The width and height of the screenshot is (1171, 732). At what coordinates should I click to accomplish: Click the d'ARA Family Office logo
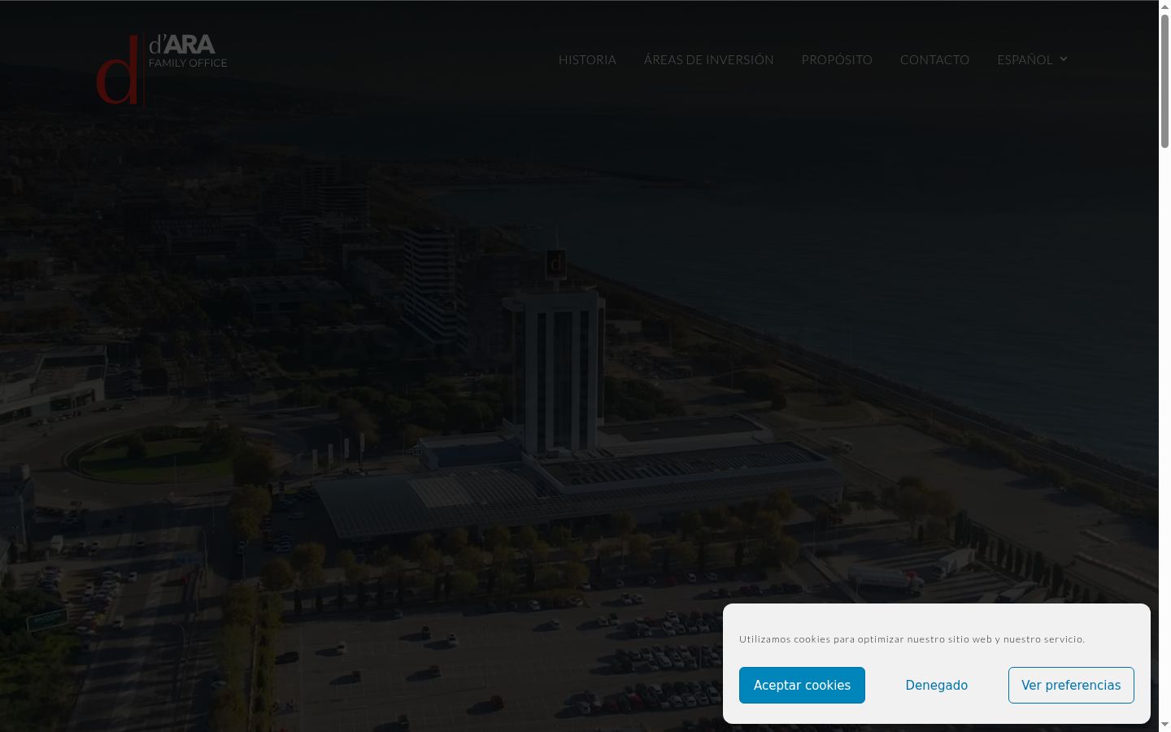[x=162, y=69]
